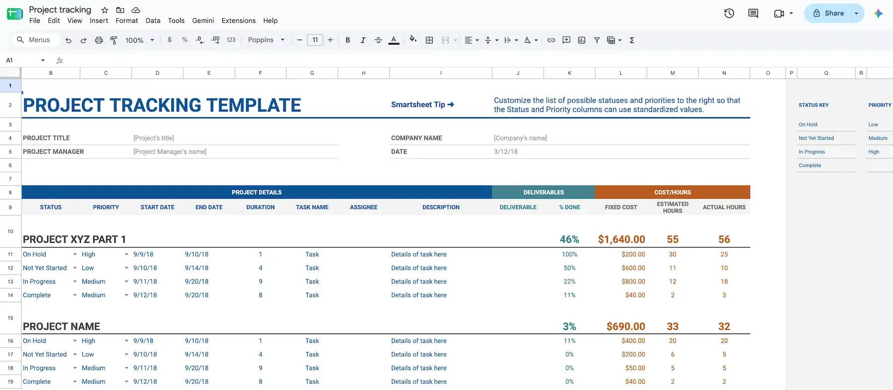Click the Merge cells icon

[446, 40]
